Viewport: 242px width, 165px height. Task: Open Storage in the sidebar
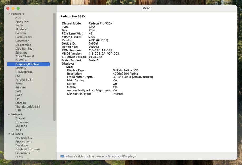21,103
